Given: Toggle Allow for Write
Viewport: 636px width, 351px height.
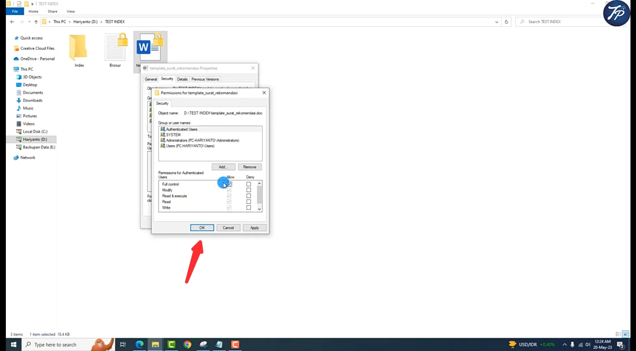Looking at the screenshot, I should coord(229,208).
